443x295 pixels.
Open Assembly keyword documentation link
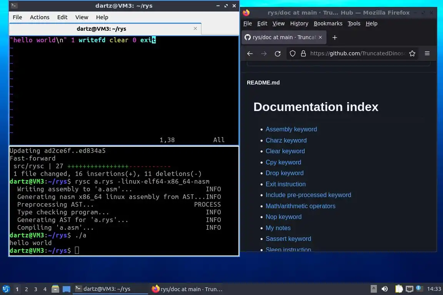point(291,129)
